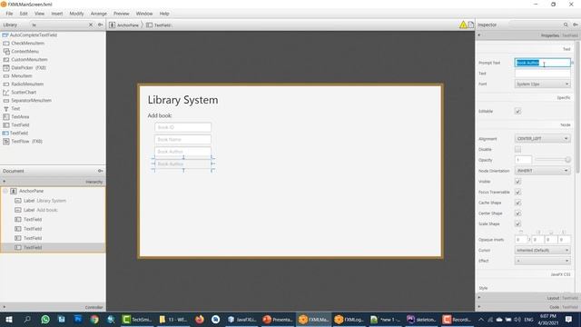Open the Window menu
The image size is (581, 327).
[144, 14]
